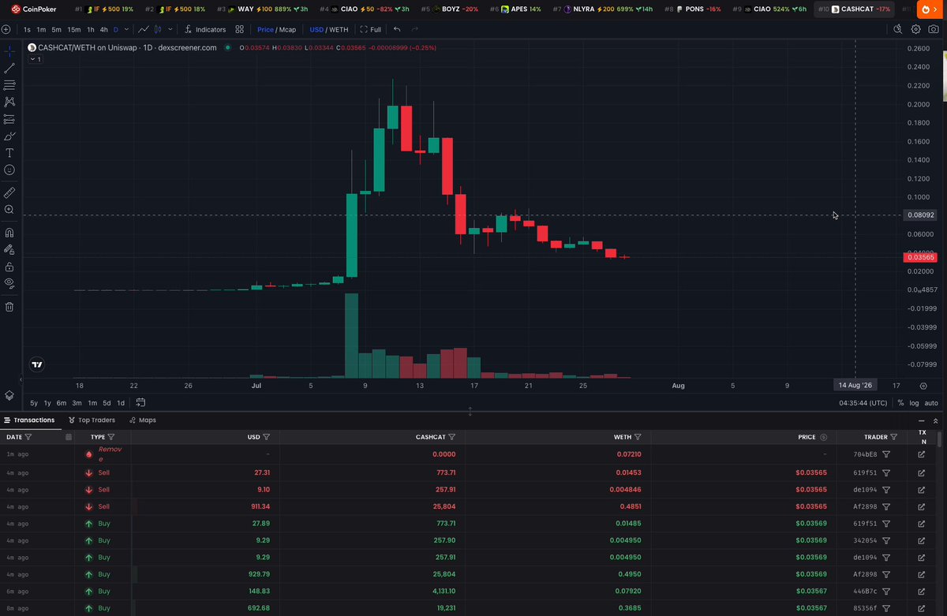Toggle log scale on price axis
Viewport: 947px width, 616px height.
click(914, 402)
